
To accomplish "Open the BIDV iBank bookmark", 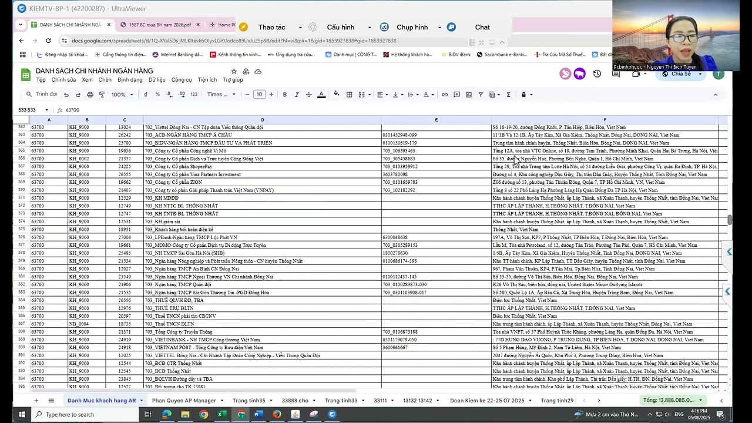I will pyautogui.click(x=455, y=55).
